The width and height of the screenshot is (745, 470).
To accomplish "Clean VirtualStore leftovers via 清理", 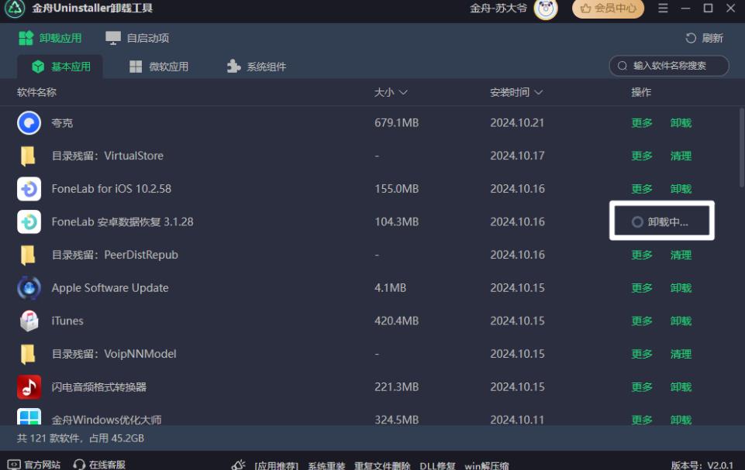I will [x=681, y=156].
